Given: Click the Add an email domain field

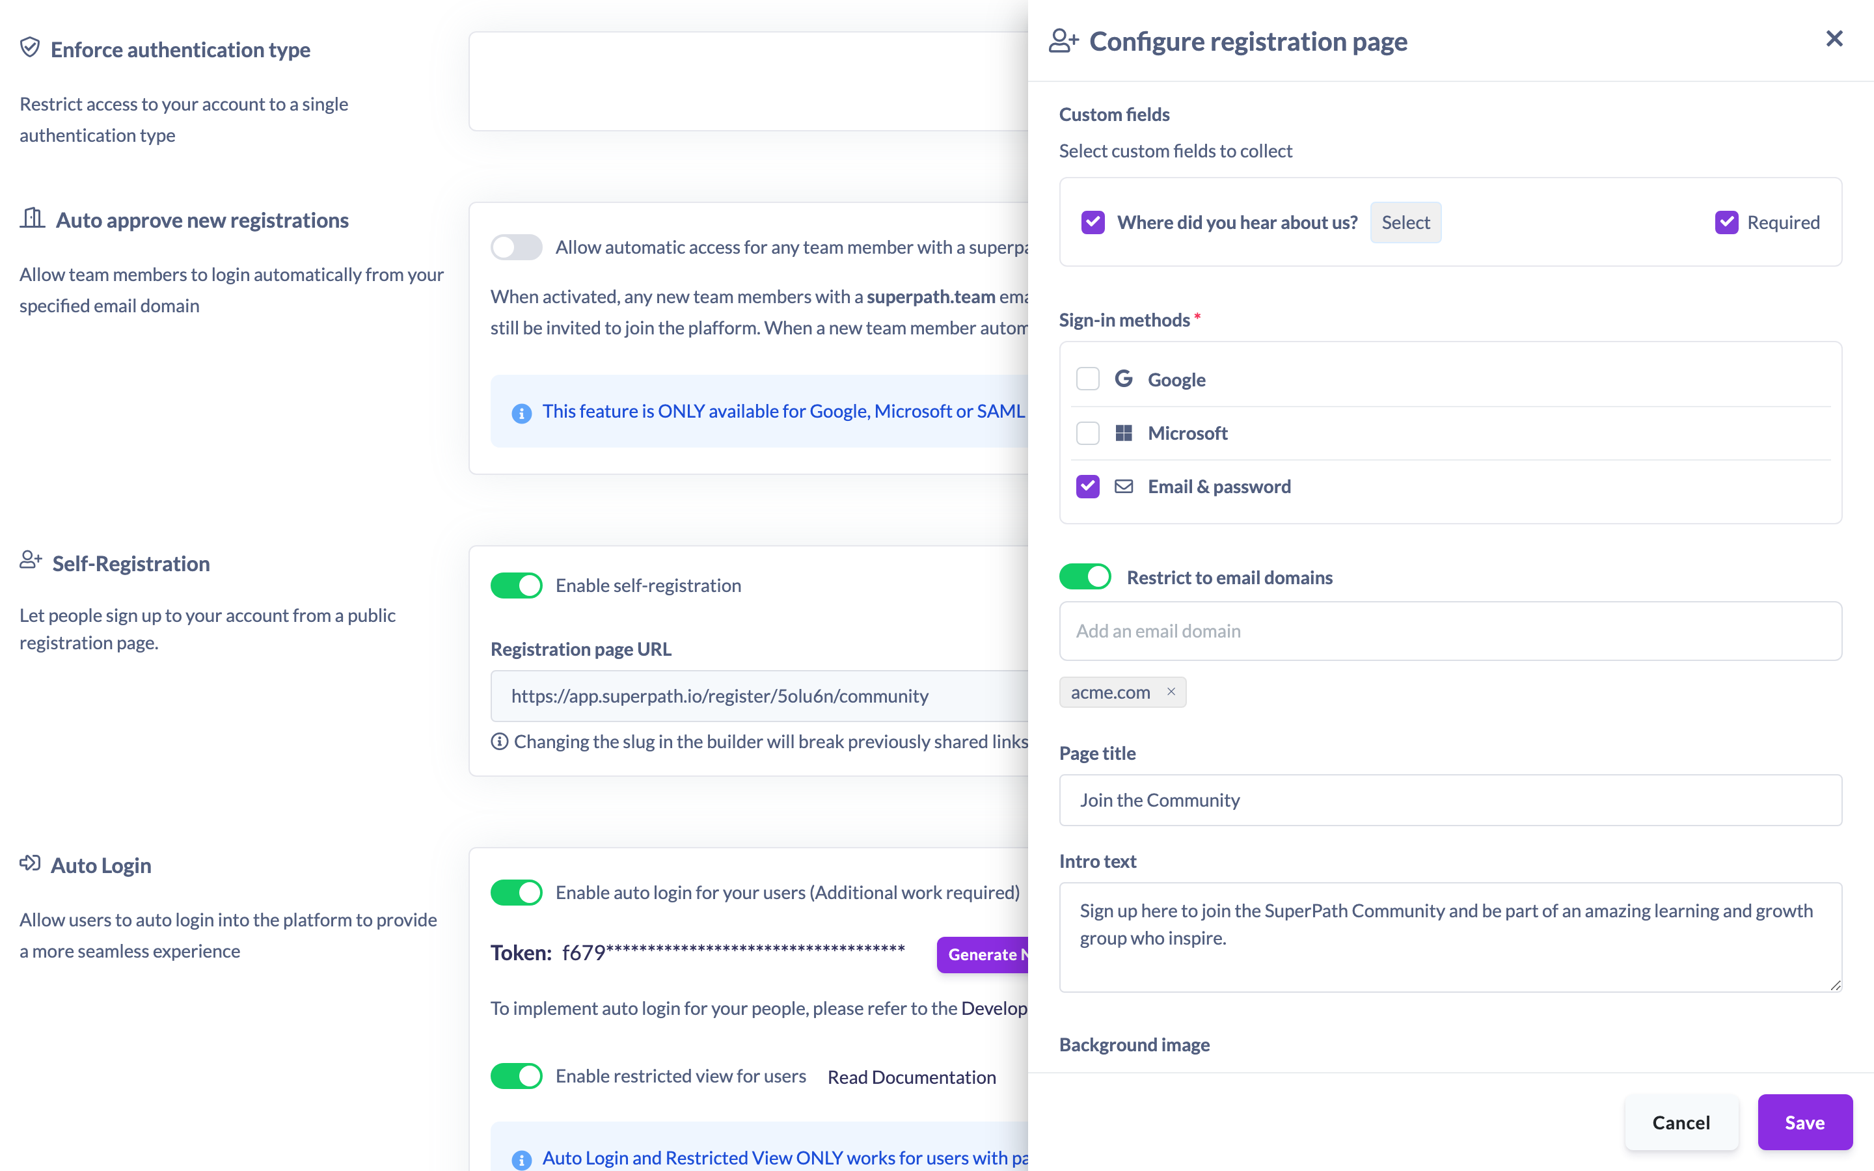Looking at the screenshot, I should (1450, 631).
